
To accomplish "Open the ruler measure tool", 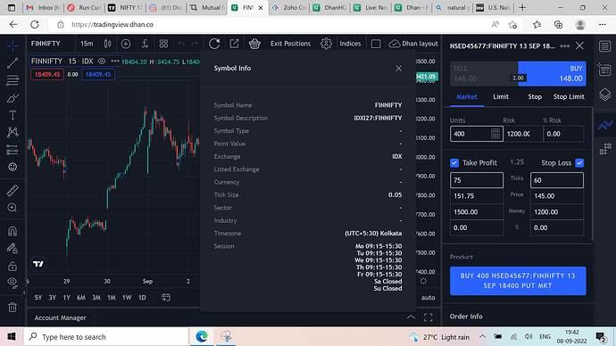I will point(12,191).
